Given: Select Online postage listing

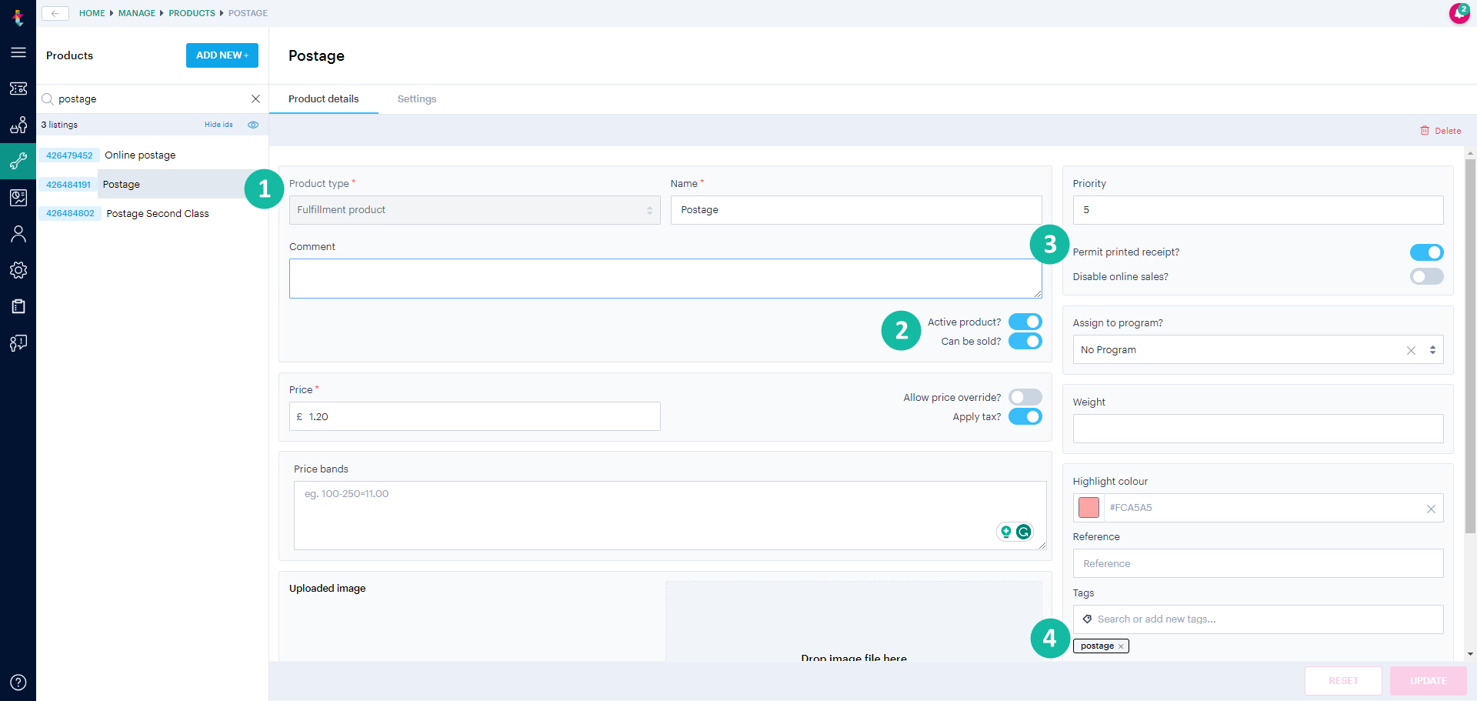Looking at the screenshot, I should click(140, 155).
